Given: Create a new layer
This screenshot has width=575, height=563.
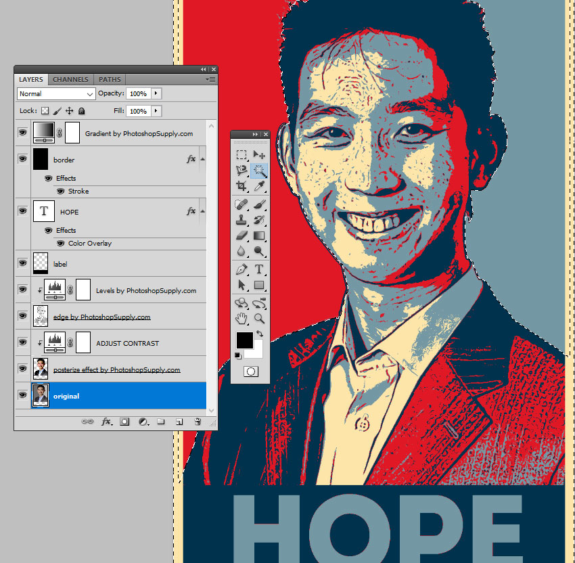Looking at the screenshot, I should point(179,422).
